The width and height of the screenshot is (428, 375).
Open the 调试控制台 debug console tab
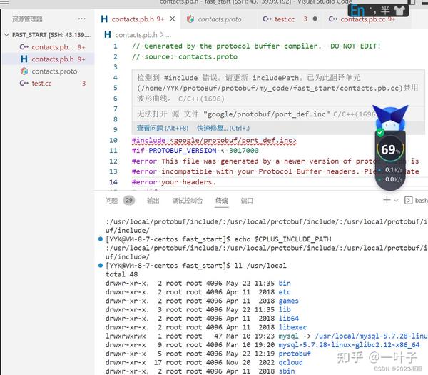187,201
